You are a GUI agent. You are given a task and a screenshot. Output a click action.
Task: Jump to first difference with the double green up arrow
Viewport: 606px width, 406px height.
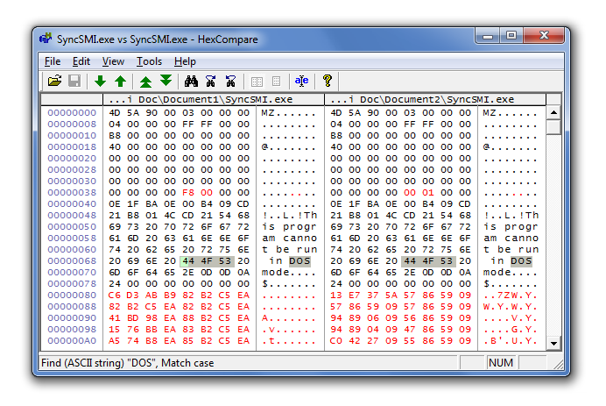[145, 82]
